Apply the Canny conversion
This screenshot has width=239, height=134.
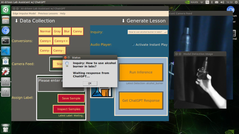pyautogui.click(x=77, y=31)
